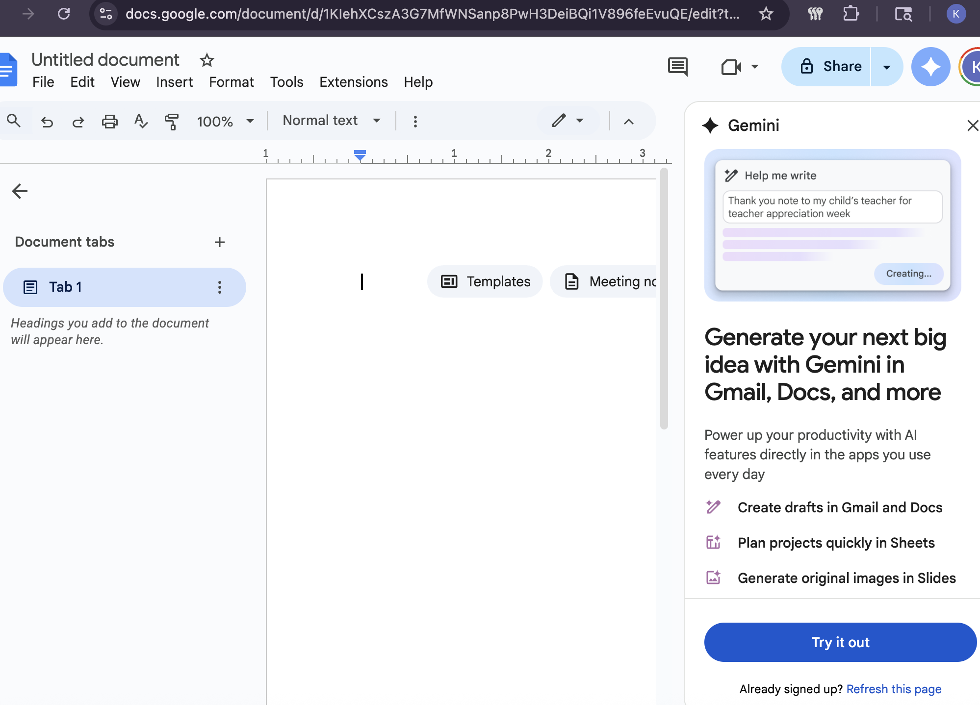
Task: Click the Gemini sparkle button in header
Action: click(930, 67)
